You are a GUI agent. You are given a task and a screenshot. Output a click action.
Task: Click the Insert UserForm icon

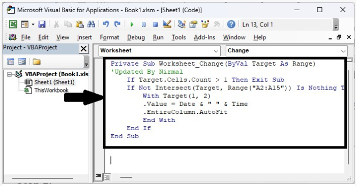click(25, 24)
